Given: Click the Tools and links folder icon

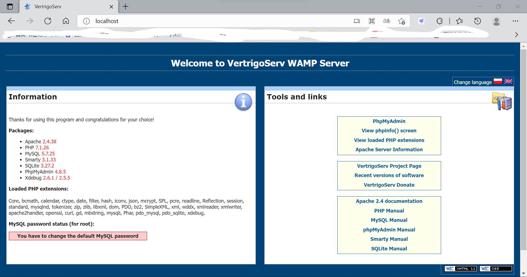Looking at the screenshot, I should [502, 102].
